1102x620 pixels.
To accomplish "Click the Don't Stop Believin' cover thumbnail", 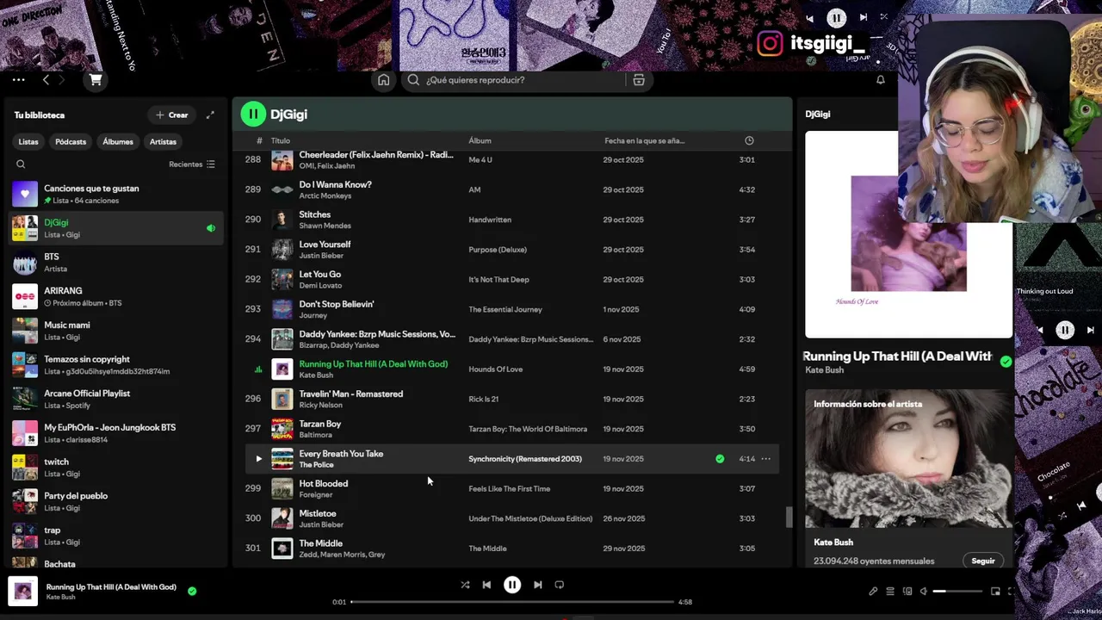I will click(x=282, y=309).
